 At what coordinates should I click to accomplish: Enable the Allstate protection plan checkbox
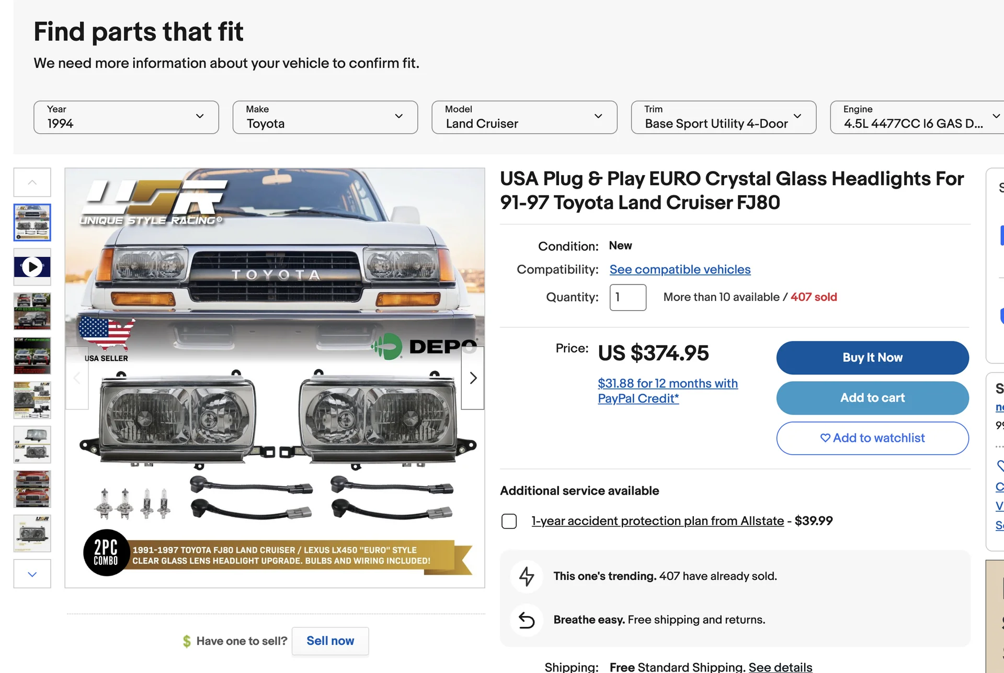pos(509,521)
